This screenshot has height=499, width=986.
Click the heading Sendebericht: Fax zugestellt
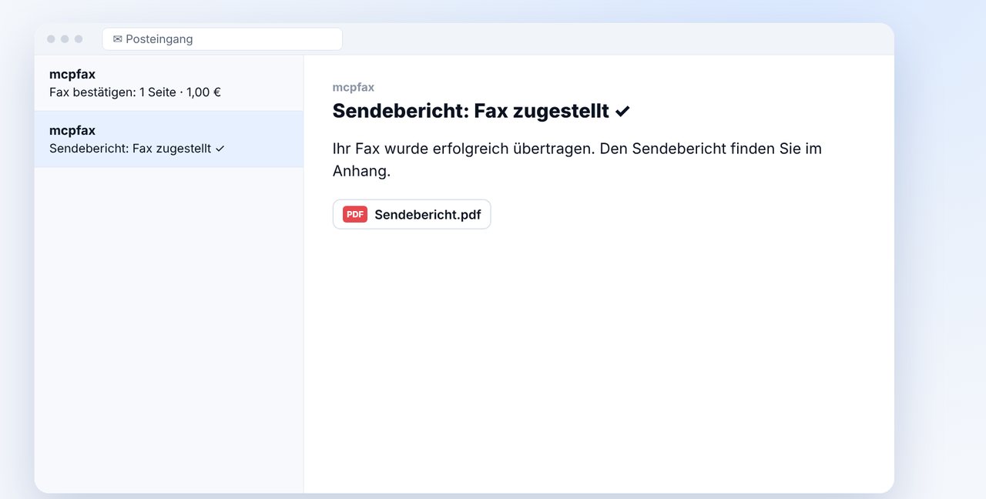481,111
